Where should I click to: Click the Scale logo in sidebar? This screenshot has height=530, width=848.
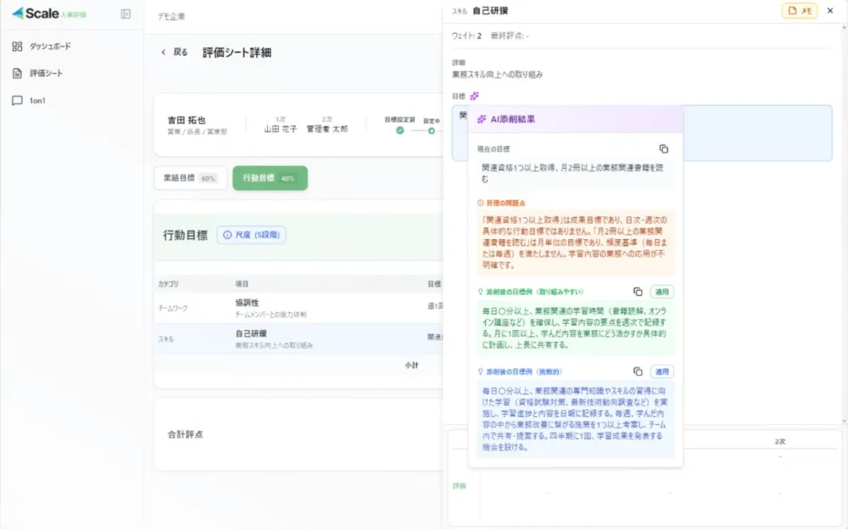[x=48, y=14]
